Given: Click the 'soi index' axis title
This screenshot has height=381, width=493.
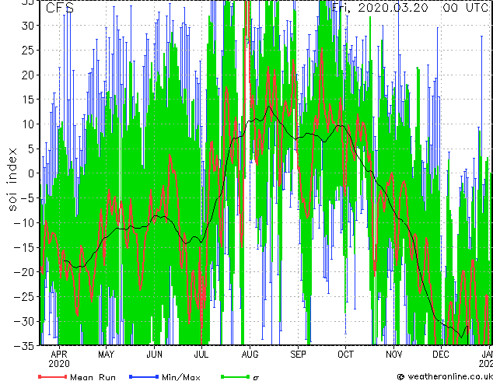Looking at the screenshot, I should (12, 179).
